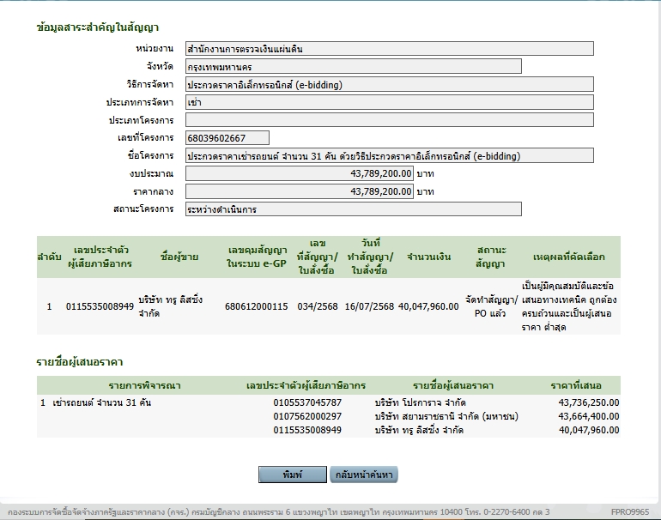Click tax ID 0115535008949 in bidder list
The height and width of the screenshot is (520, 661).
[x=306, y=429]
